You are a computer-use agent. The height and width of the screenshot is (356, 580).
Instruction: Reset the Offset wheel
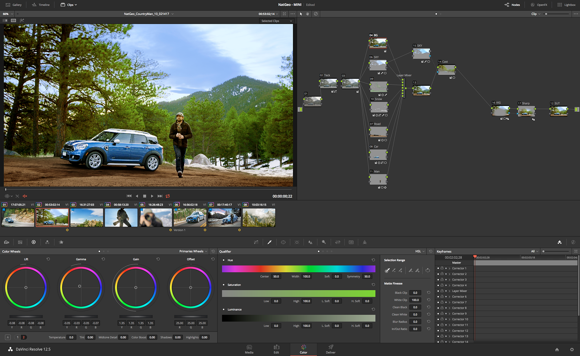coord(213,259)
